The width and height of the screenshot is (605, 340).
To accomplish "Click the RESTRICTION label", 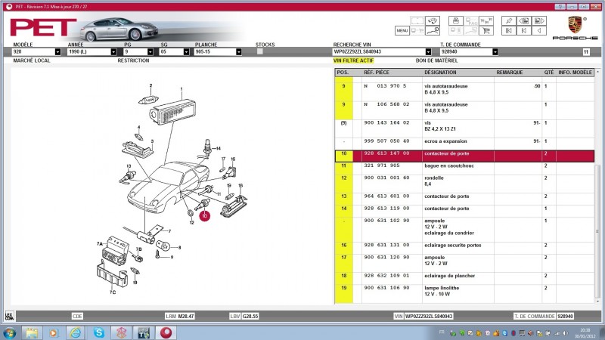I will (133, 60).
